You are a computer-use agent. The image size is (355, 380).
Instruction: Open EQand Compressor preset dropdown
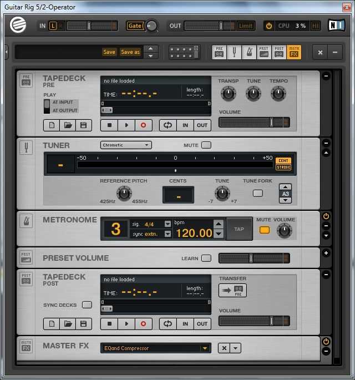[156, 348]
